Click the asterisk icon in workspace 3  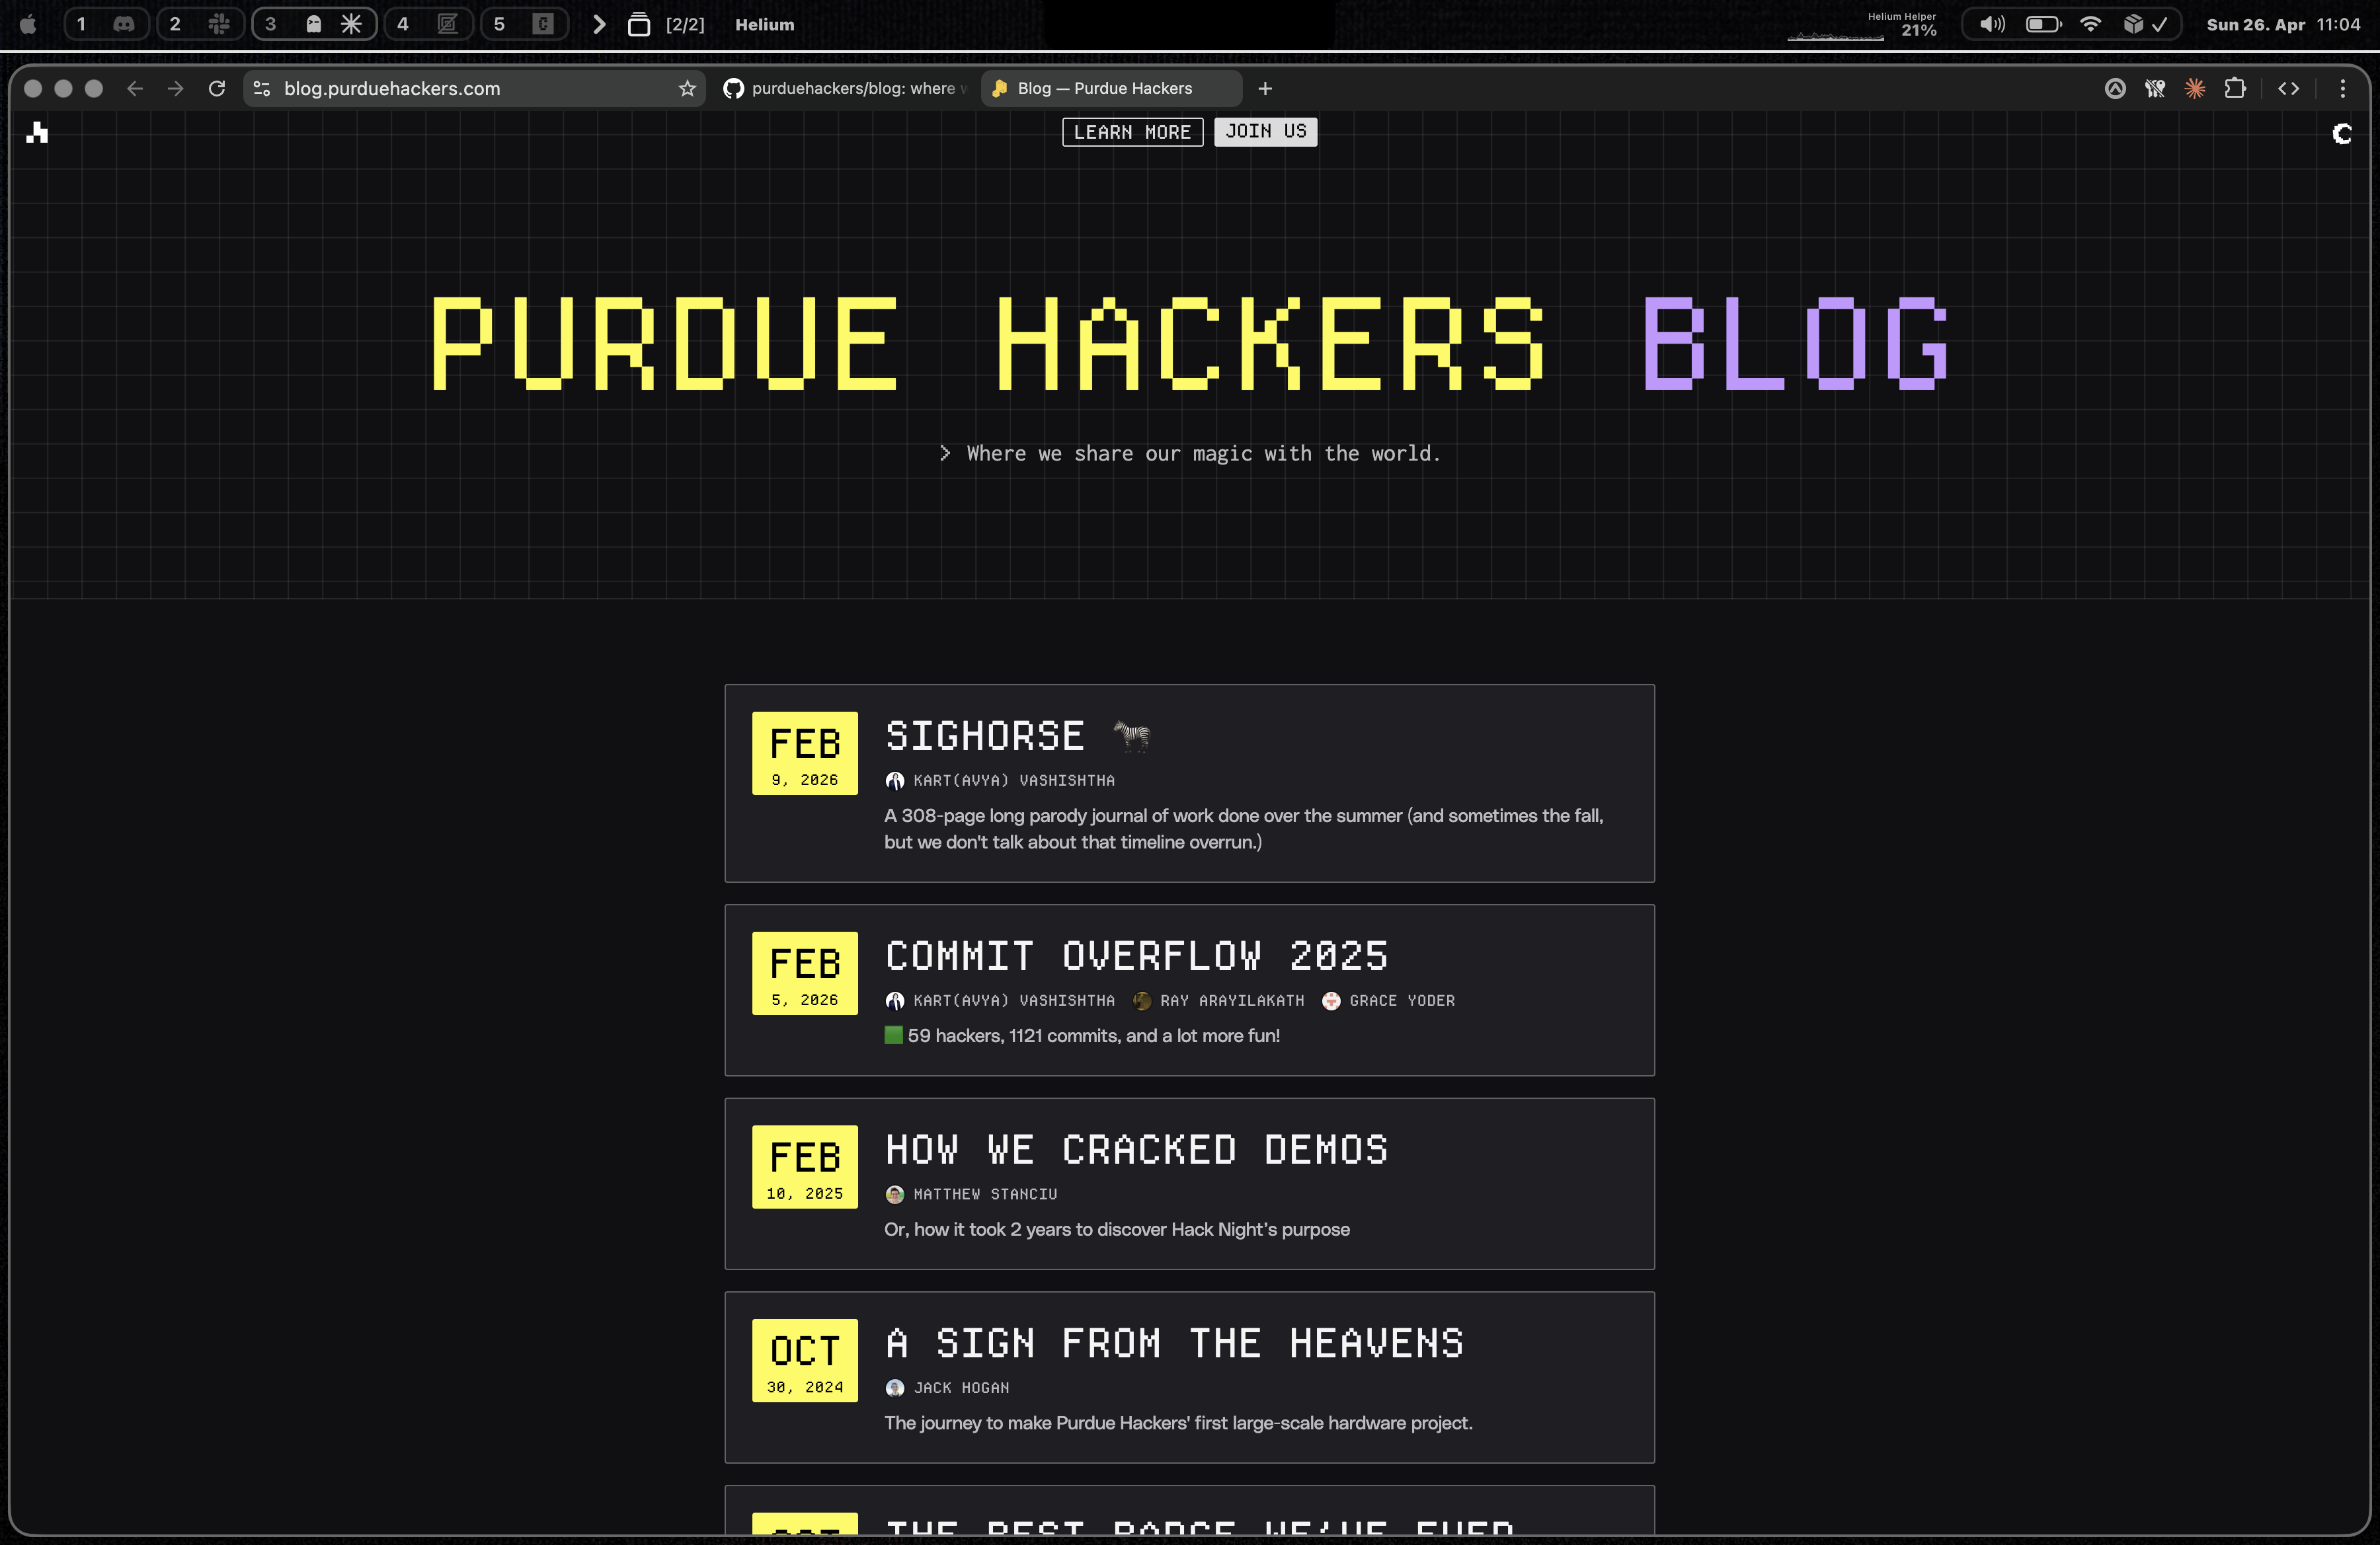[351, 24]
